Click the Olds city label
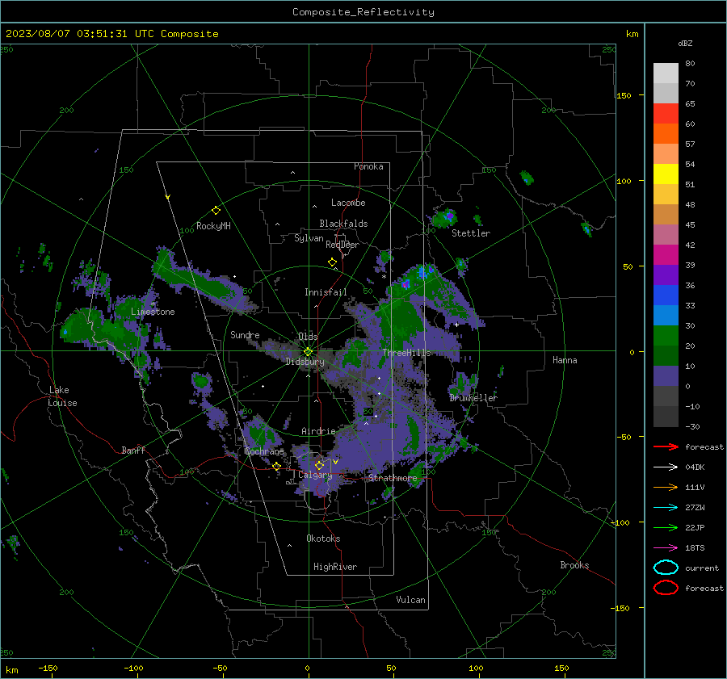Viewport: 727px width, 679px height. [x=308, y=337]
